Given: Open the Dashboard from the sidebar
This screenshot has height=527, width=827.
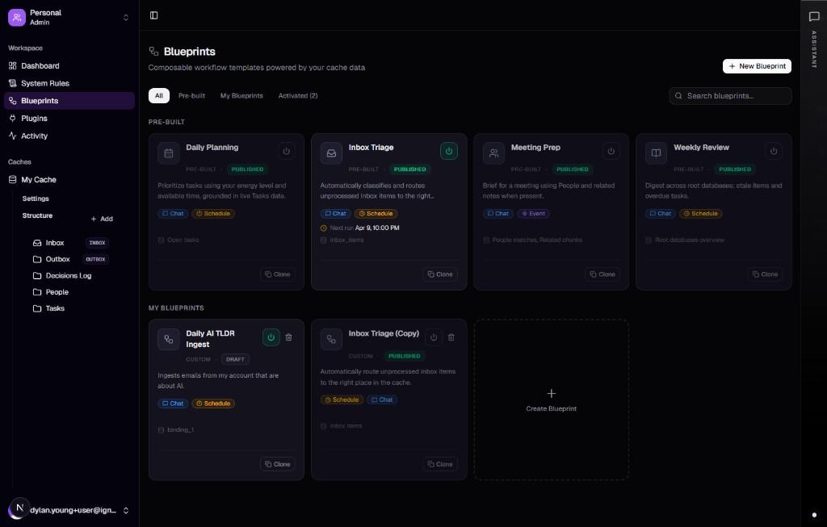Looking at the screenshot, I should click(x=40, y=65).
